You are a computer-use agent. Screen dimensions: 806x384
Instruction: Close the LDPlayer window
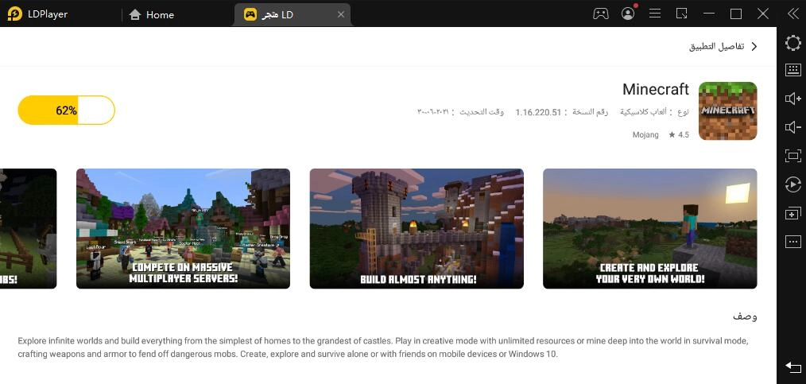[763, 14]
